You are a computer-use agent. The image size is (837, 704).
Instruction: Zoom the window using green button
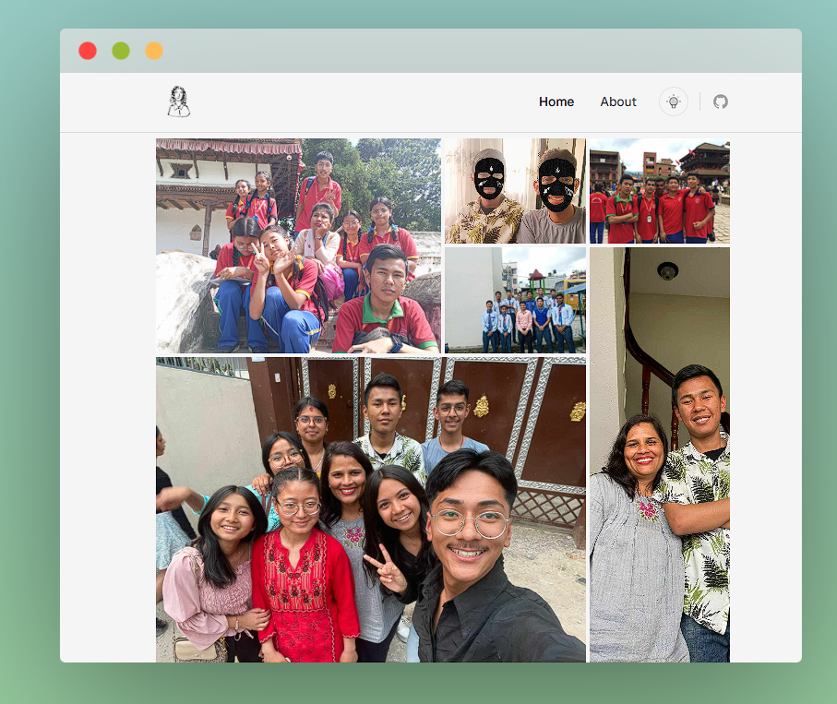coord(121,51)
